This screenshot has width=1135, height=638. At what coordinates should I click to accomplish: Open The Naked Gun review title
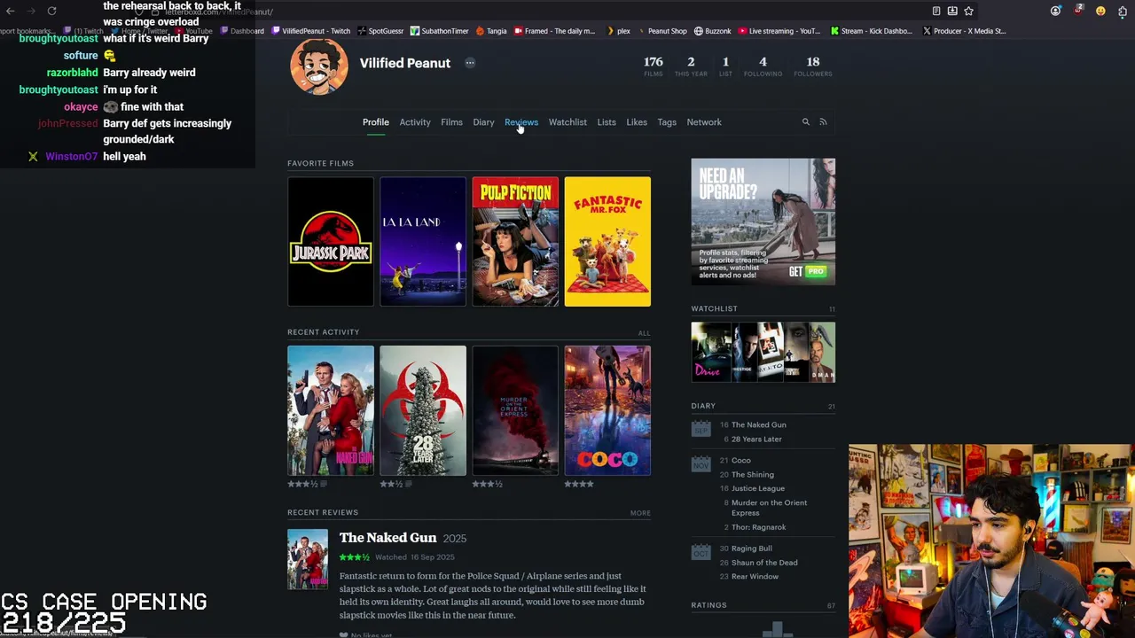tap(387, 538)
